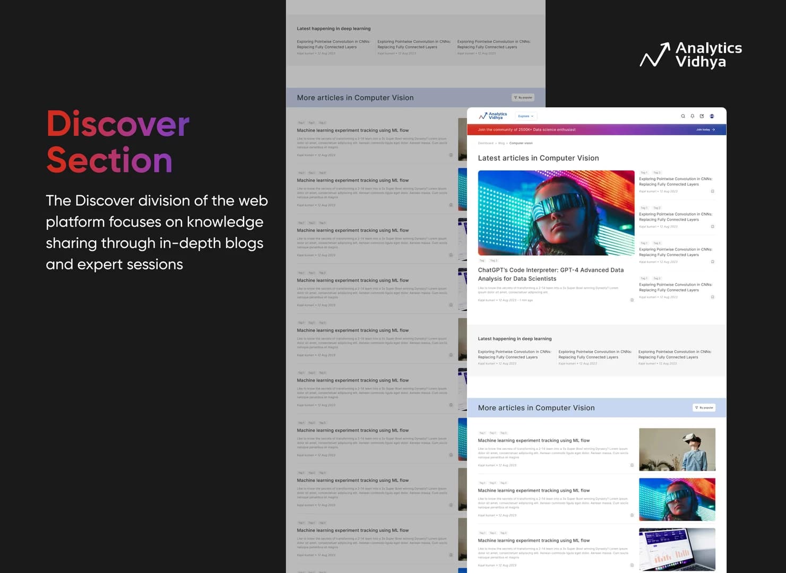
Task: Open the neon visor thumbnail in More articles list
Action: coord(677,499)
